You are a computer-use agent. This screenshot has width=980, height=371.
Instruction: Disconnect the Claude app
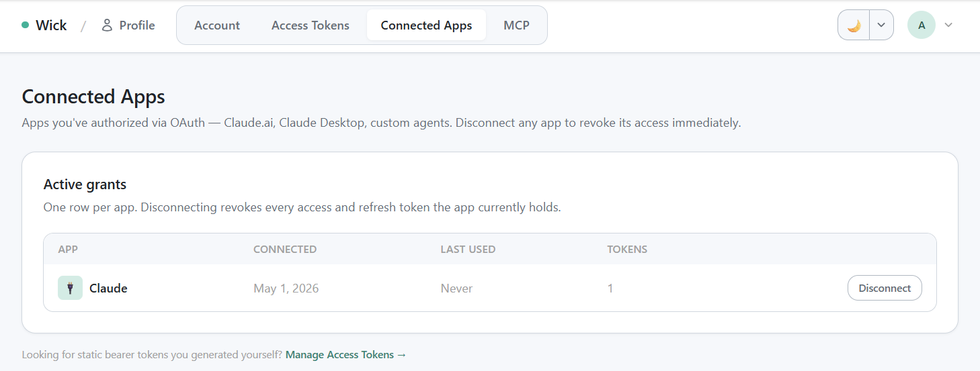[x=885, y=288]
